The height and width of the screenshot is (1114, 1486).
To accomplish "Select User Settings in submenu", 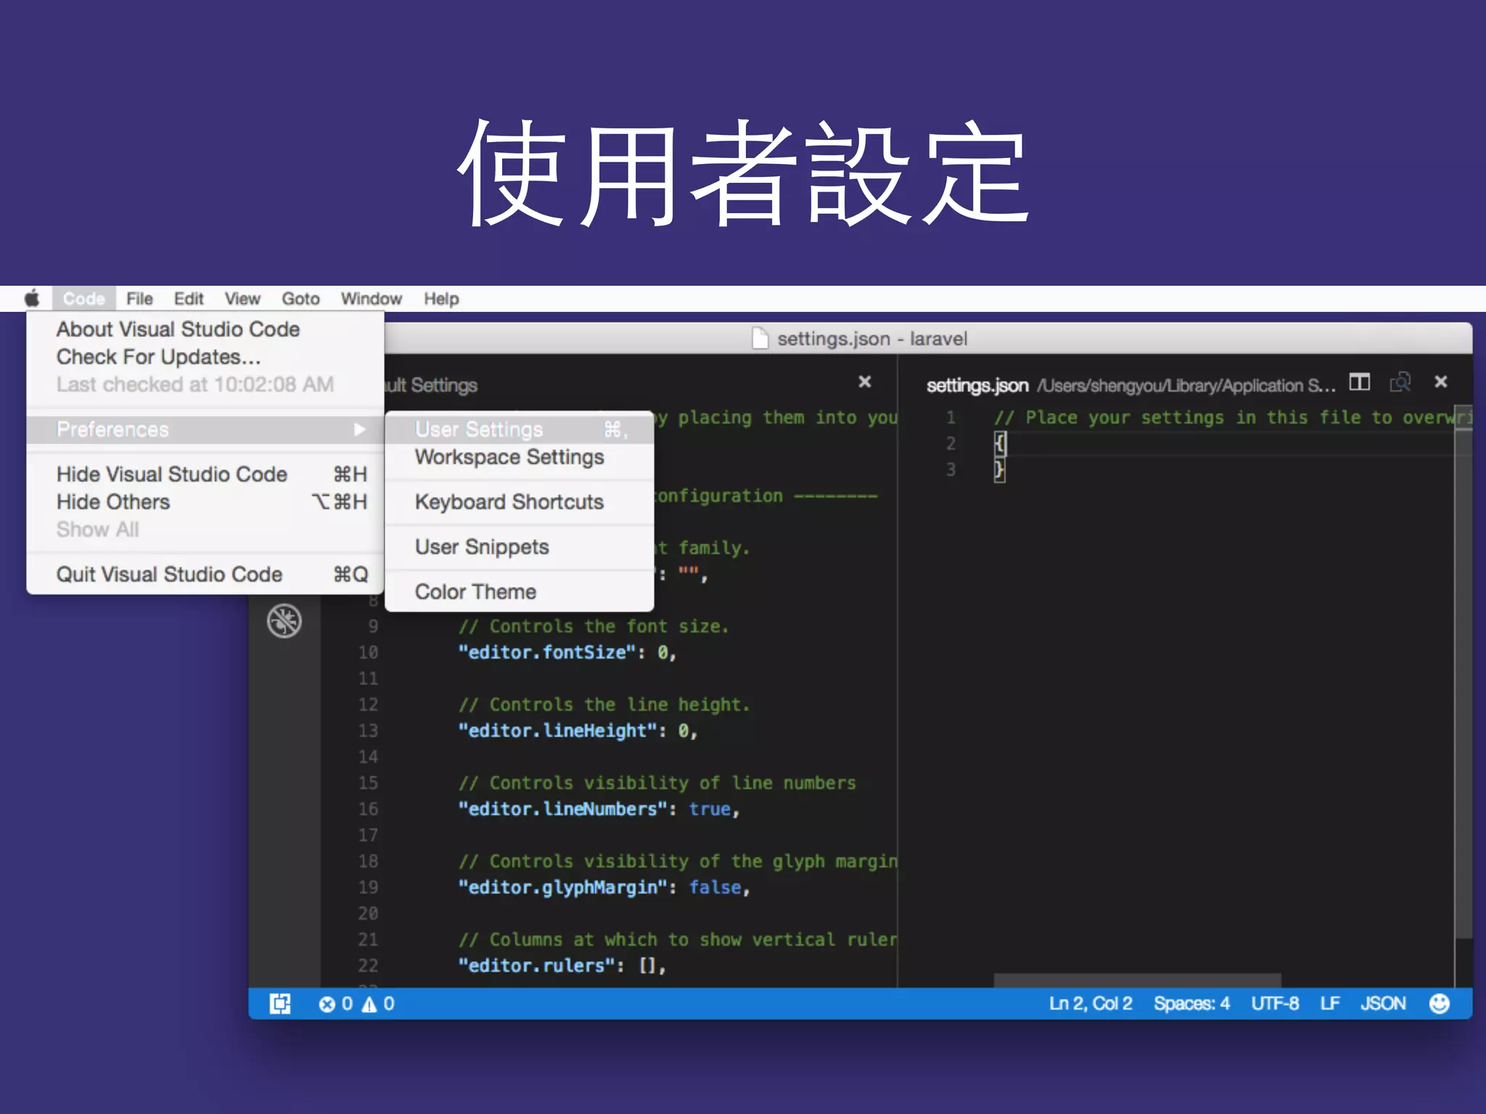I will (520, 429).
